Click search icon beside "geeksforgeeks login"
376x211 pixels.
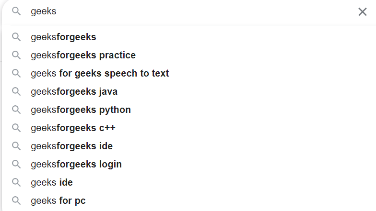coord(16,164)
